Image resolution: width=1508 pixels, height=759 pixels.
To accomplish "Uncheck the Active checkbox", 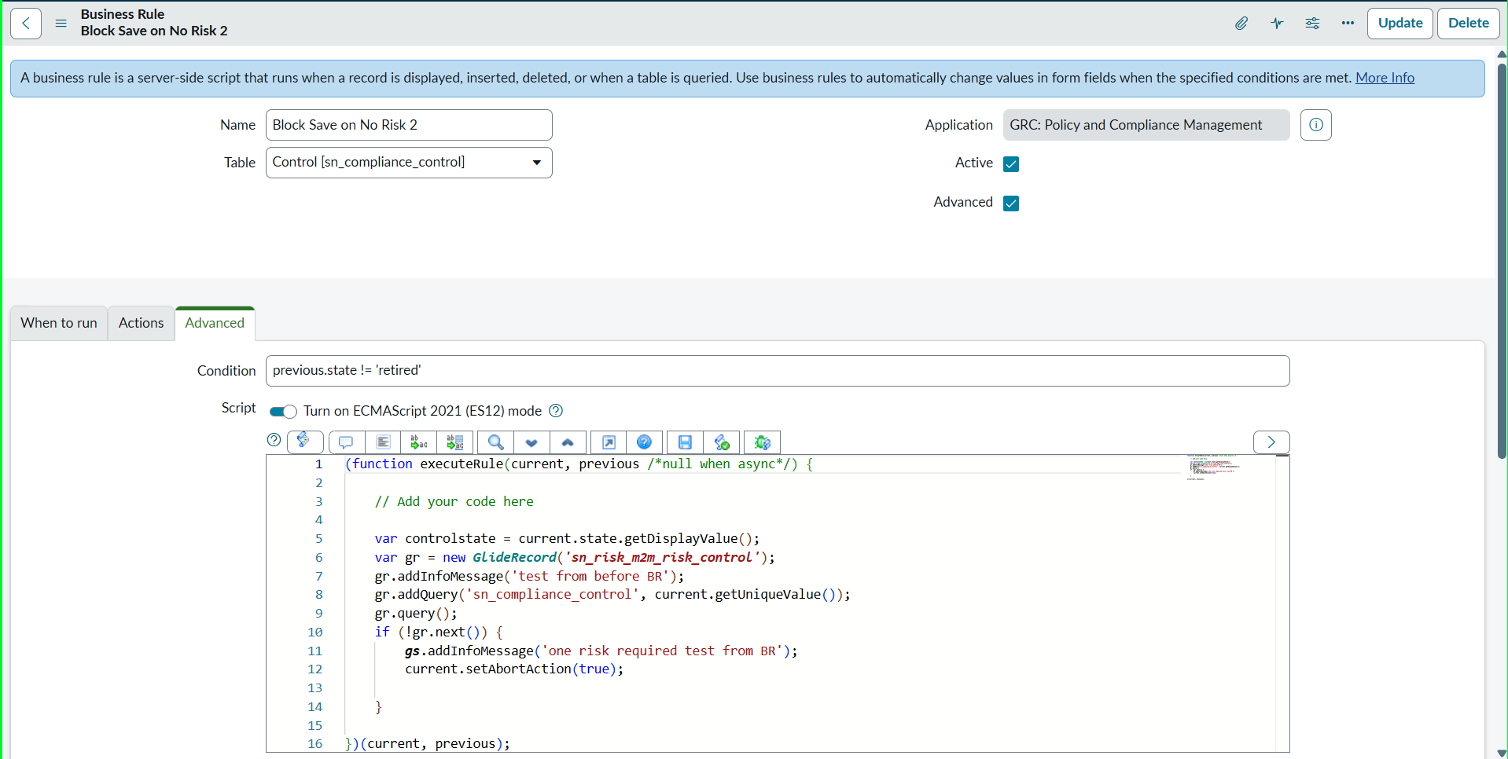I will (1011, 164).
